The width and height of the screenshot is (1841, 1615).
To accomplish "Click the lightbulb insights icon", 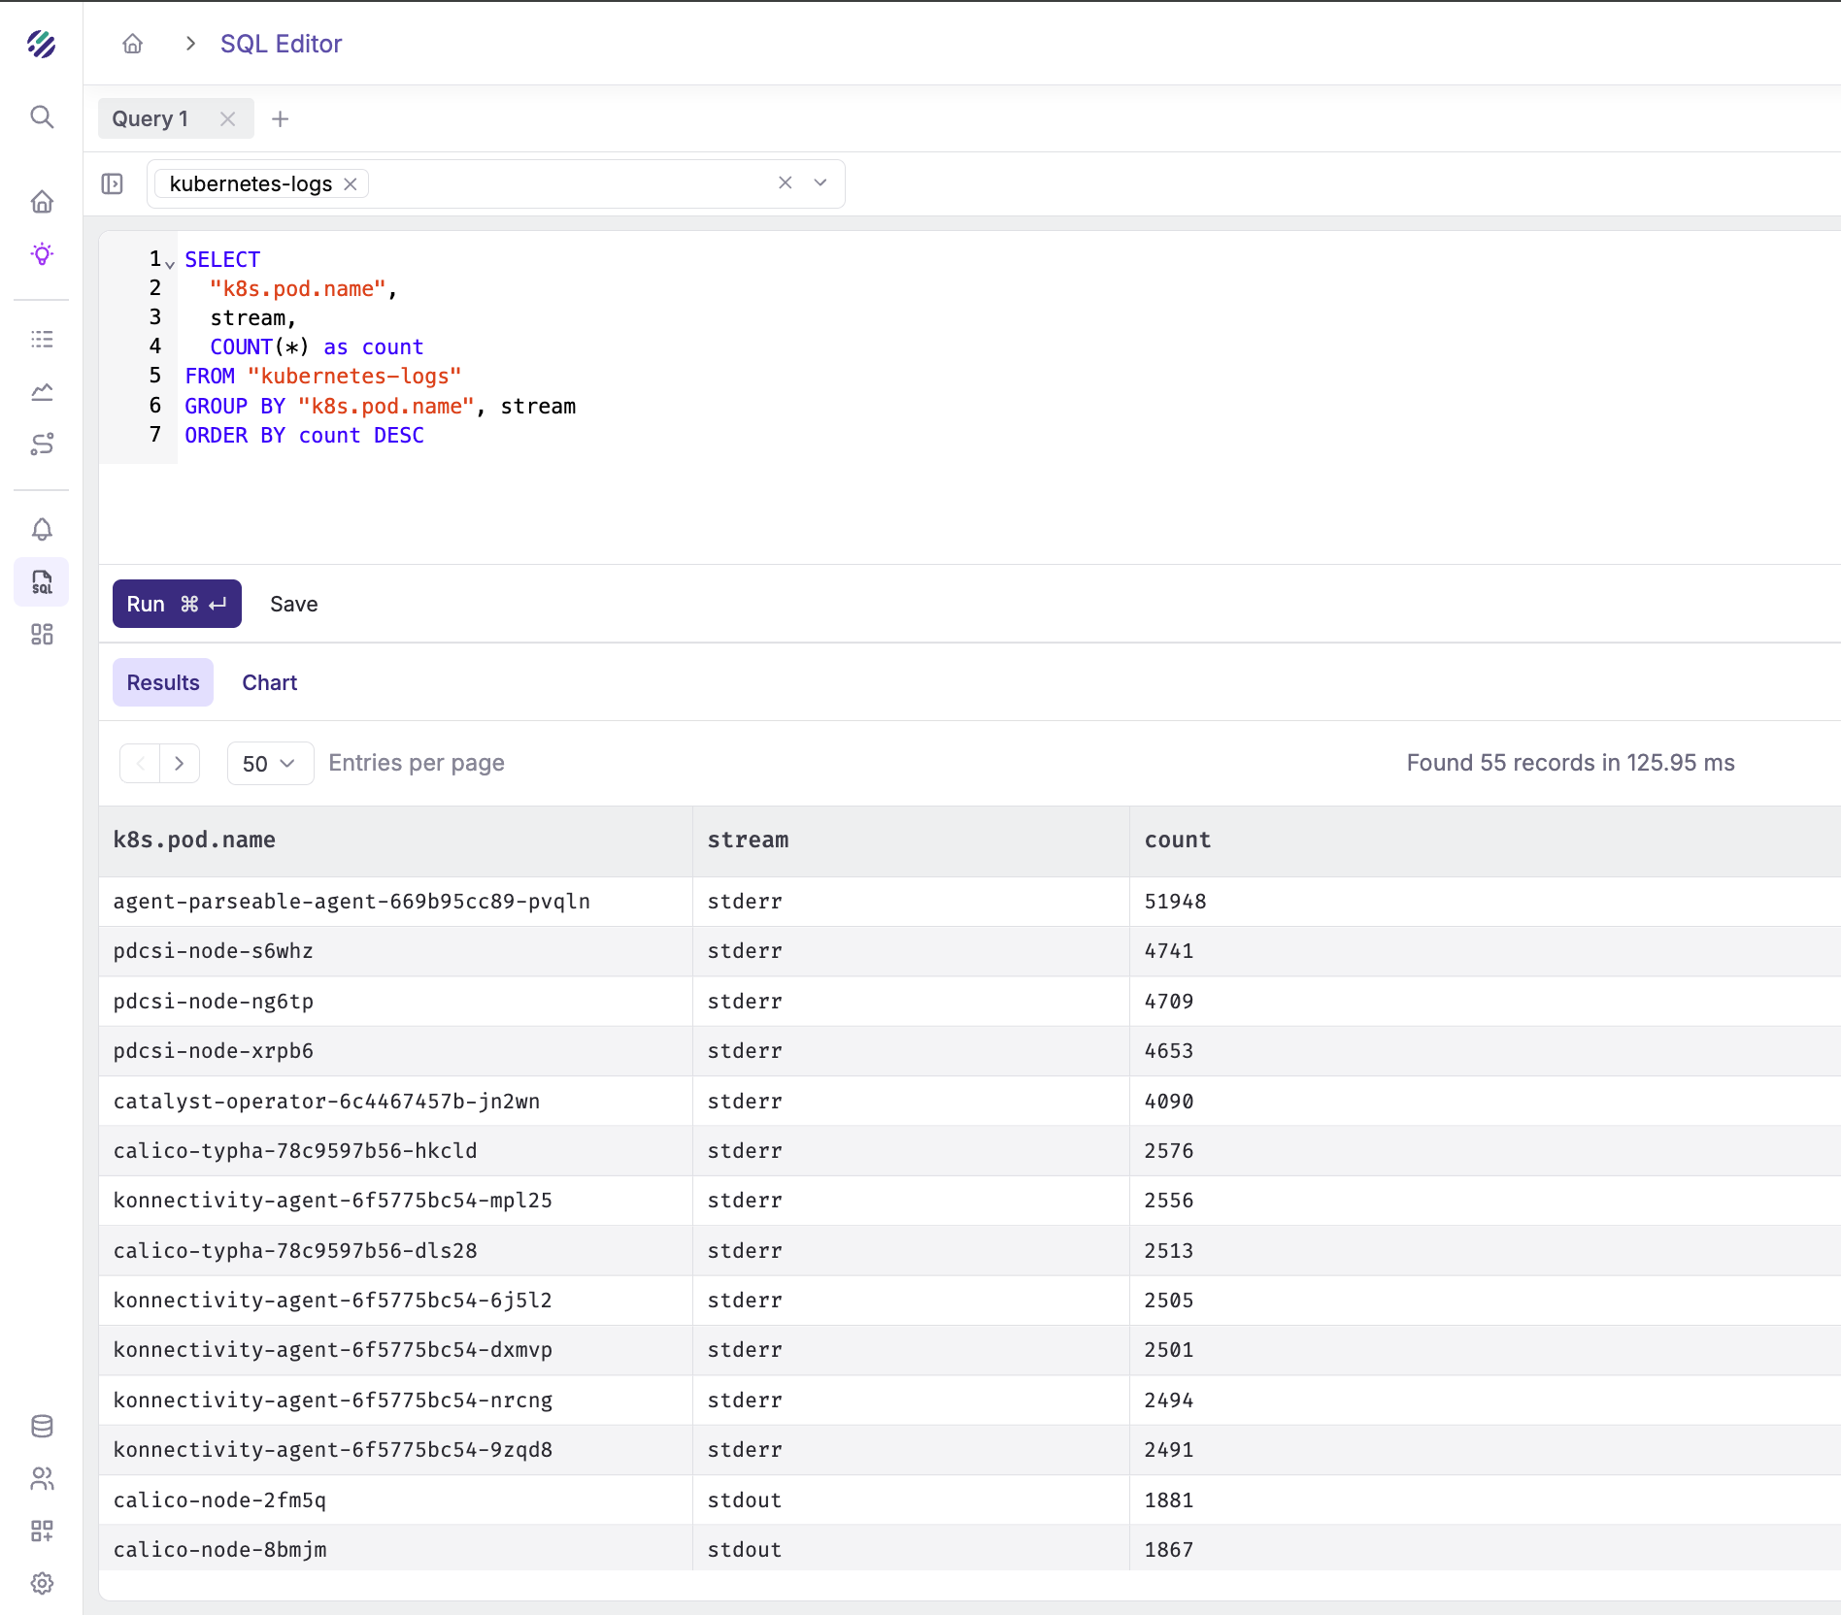I will [42, 254].
